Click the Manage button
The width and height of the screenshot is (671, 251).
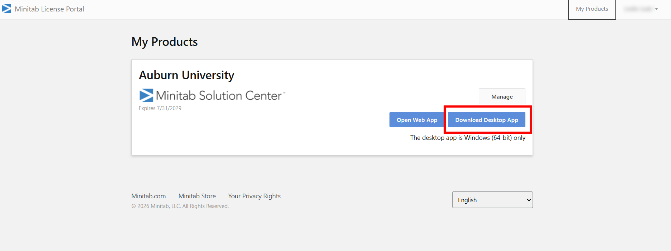click(x=502, y=96)
